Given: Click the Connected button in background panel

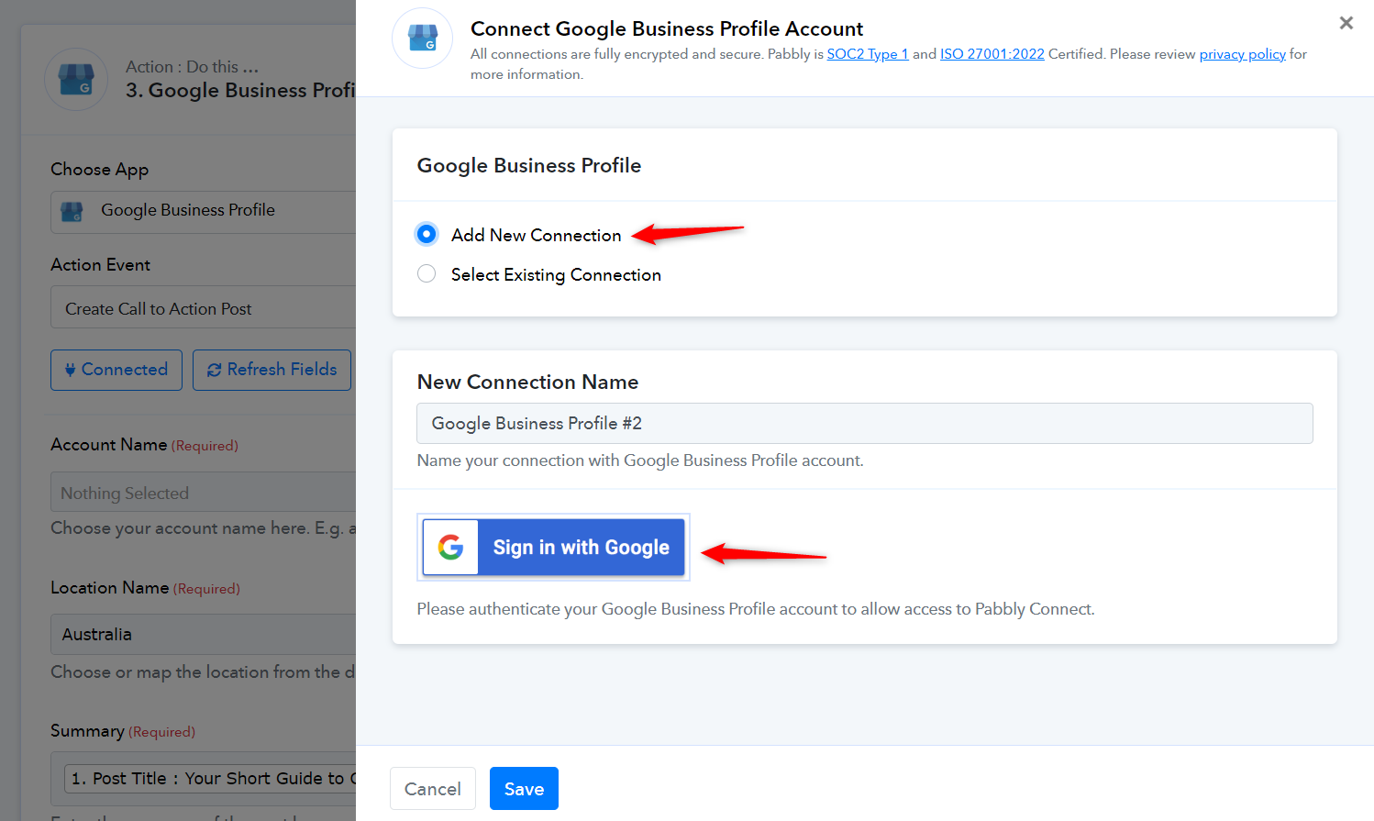Looking at the screenshot, I should tap(116, 370).
